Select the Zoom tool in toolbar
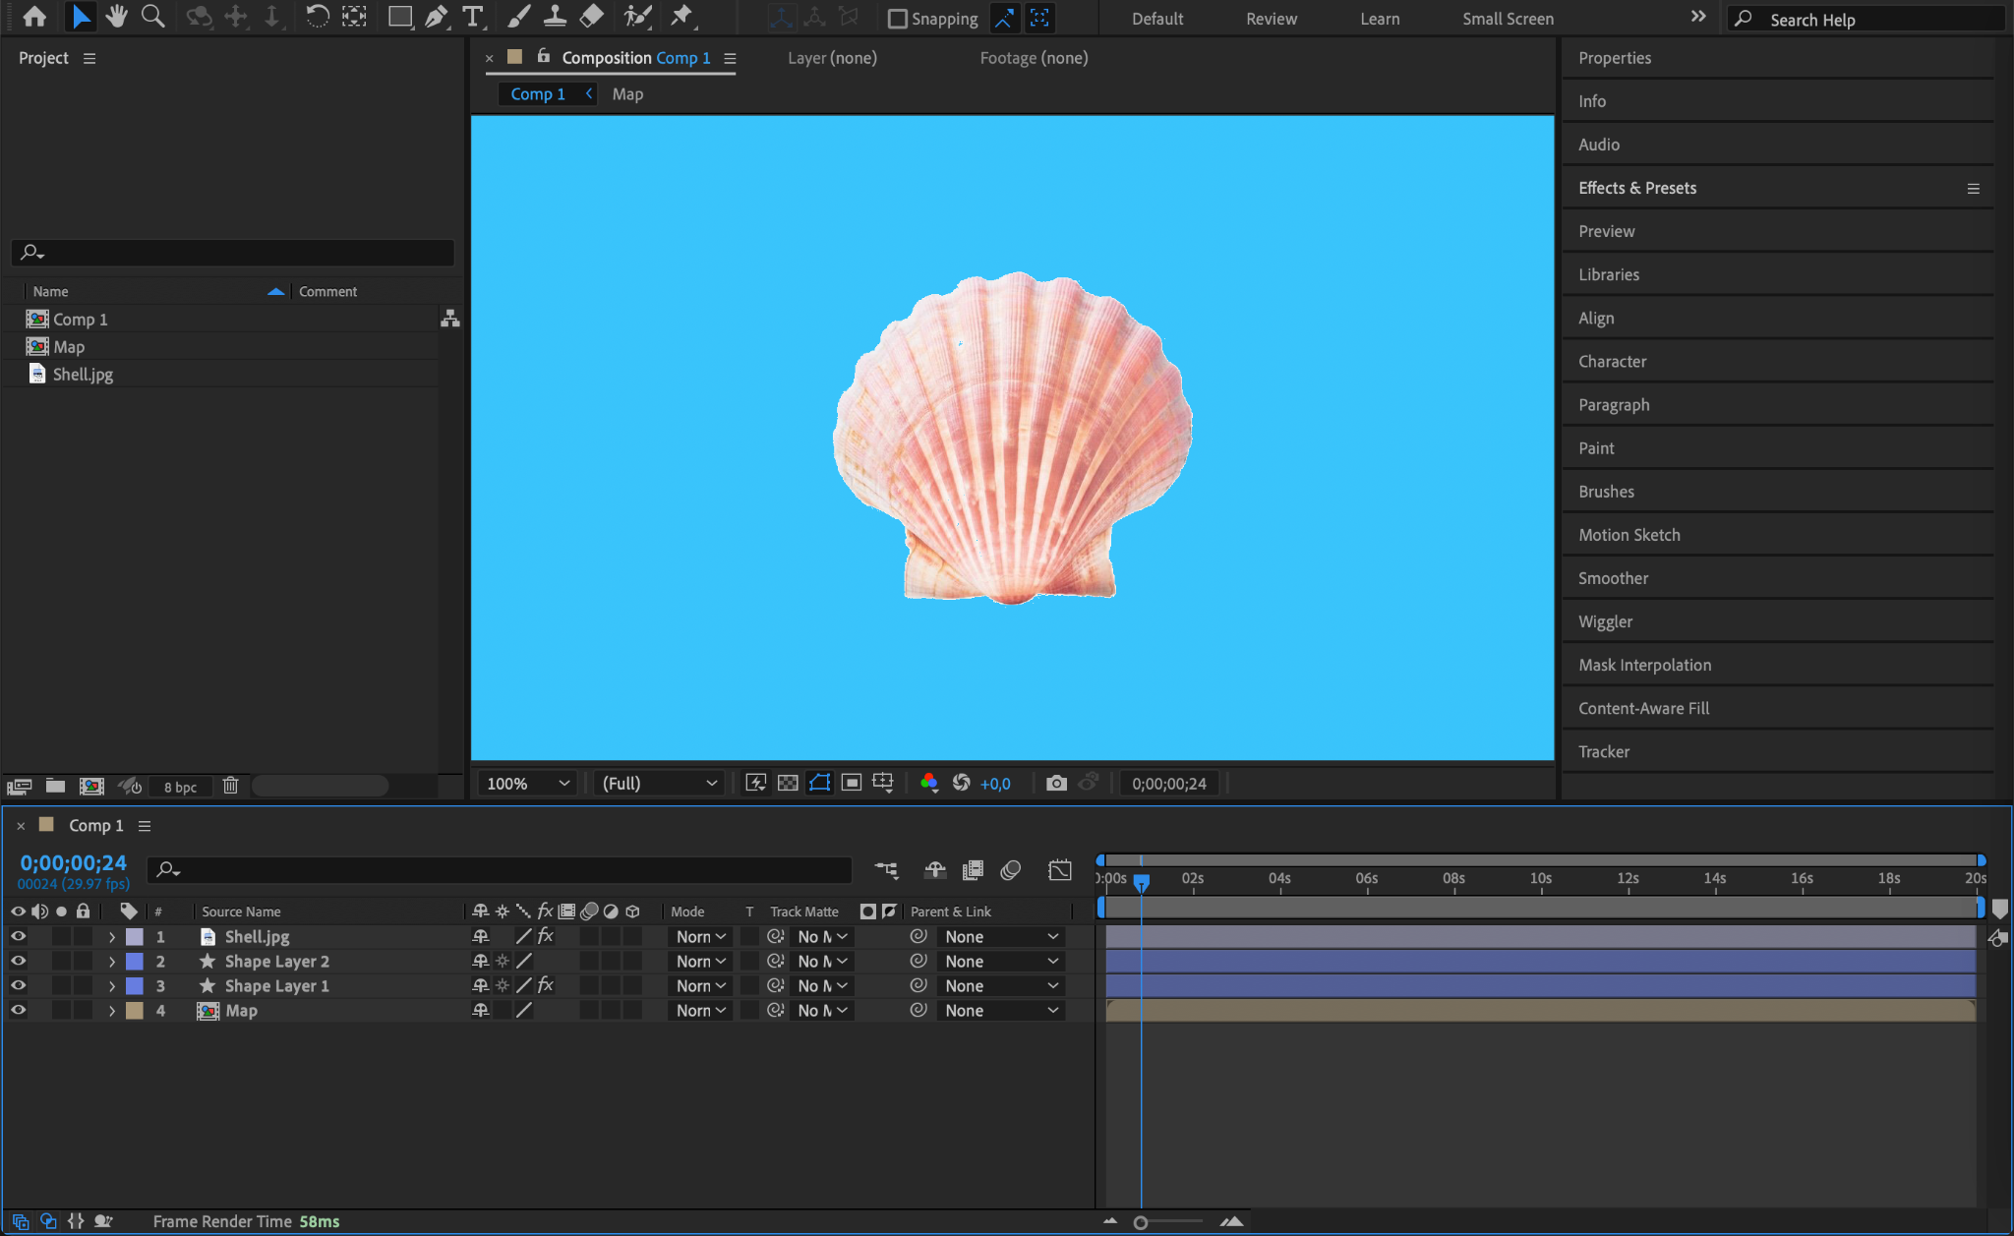This screenshot has width=2014, height=1236. tap(152, 17)
